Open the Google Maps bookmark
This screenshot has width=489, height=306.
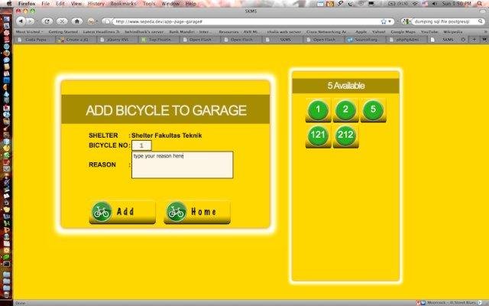(403, 32)
